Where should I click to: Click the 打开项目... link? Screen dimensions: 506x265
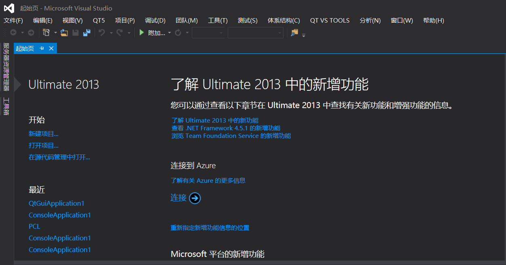[x=44, y=146]
